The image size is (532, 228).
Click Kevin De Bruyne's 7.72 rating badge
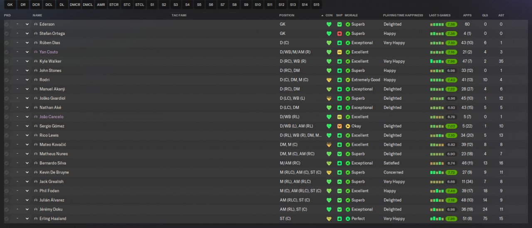point(451,172)
